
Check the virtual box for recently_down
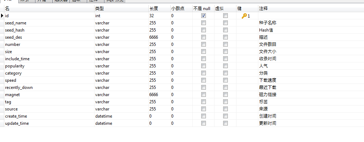tap(225, 87)
